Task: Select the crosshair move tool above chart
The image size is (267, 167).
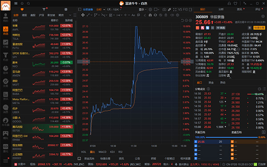Action: tap(83, 15)
